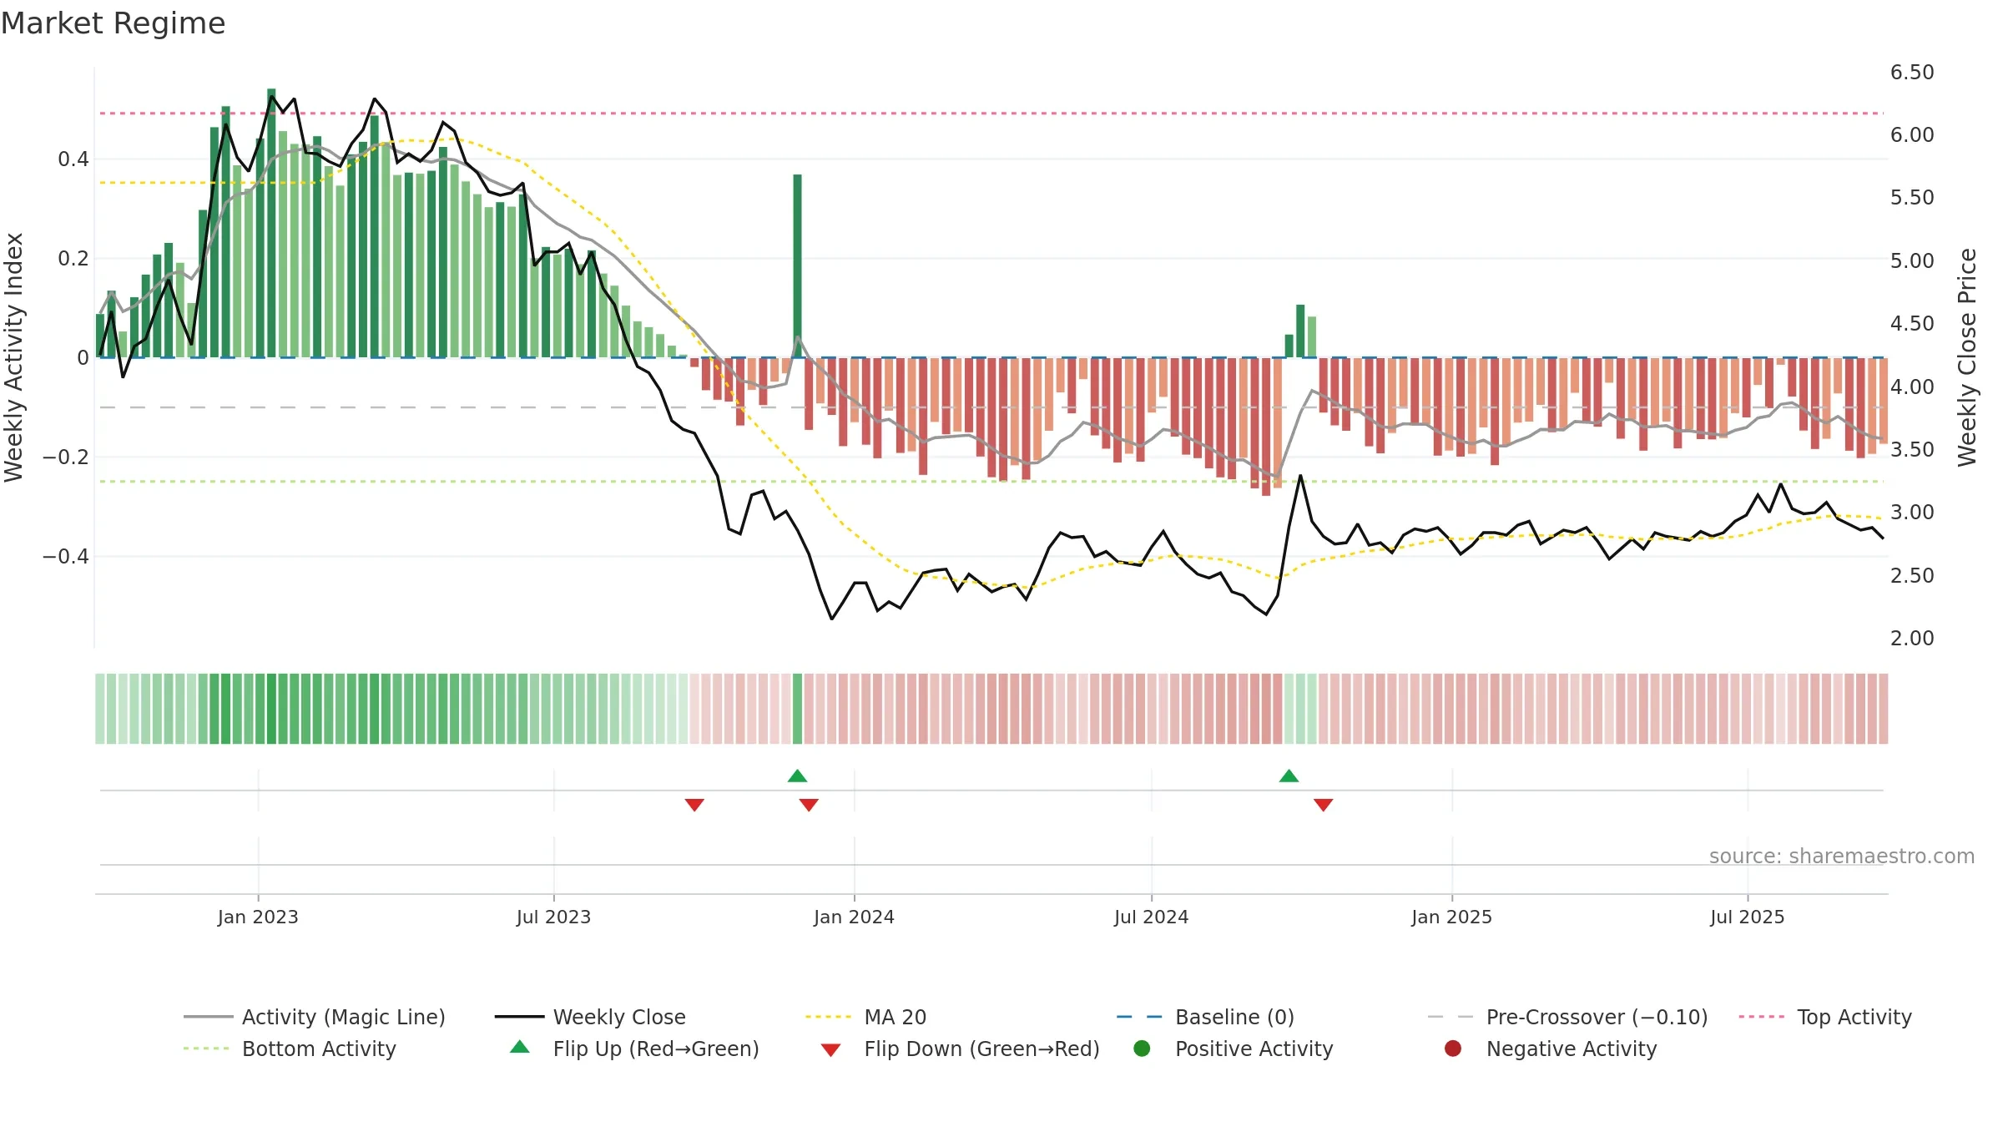Click the Weekly Close Price axis title

coord(1967,357)
